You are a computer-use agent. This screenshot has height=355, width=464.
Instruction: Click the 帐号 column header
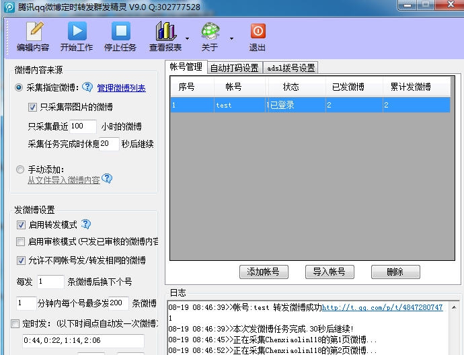pyautogui.click(x=239, y=87)
